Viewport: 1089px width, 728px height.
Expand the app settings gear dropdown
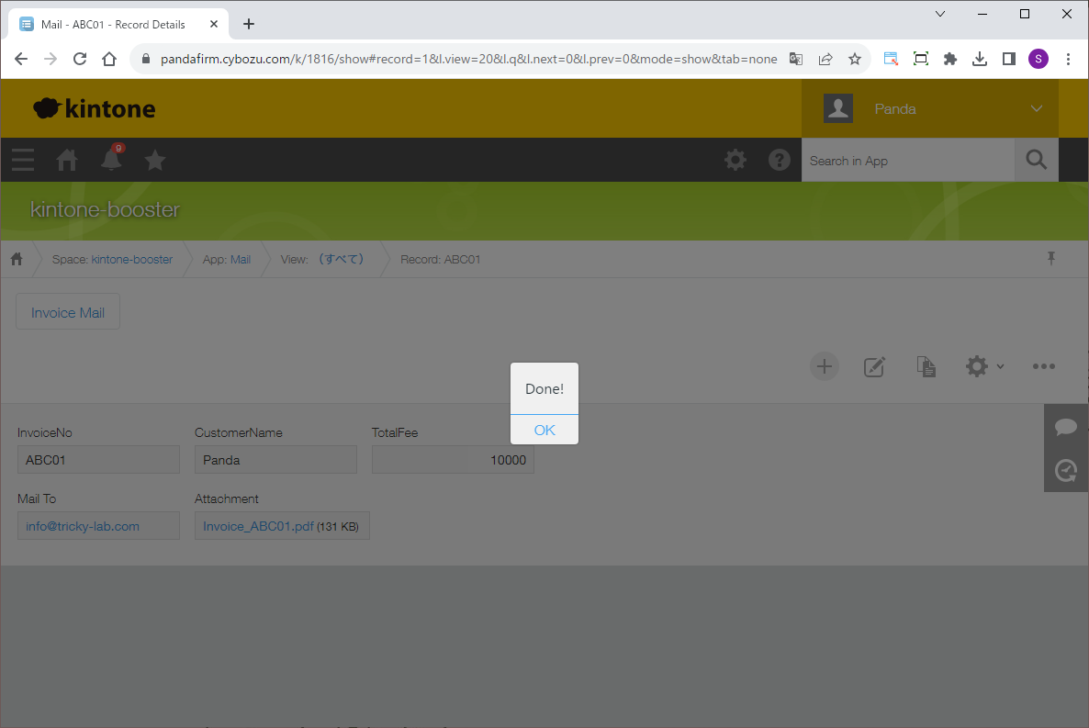click(984, 366)
